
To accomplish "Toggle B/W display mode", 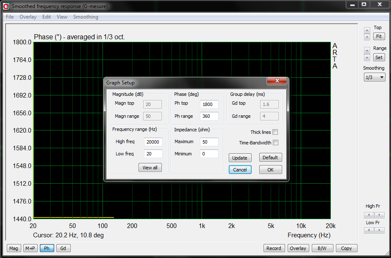I will pos(322,248).
